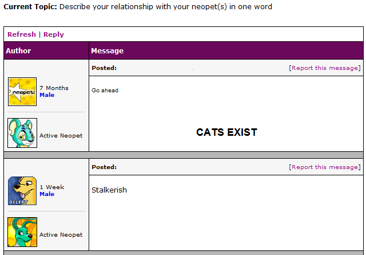Click the Author column header

pos(18,50)
